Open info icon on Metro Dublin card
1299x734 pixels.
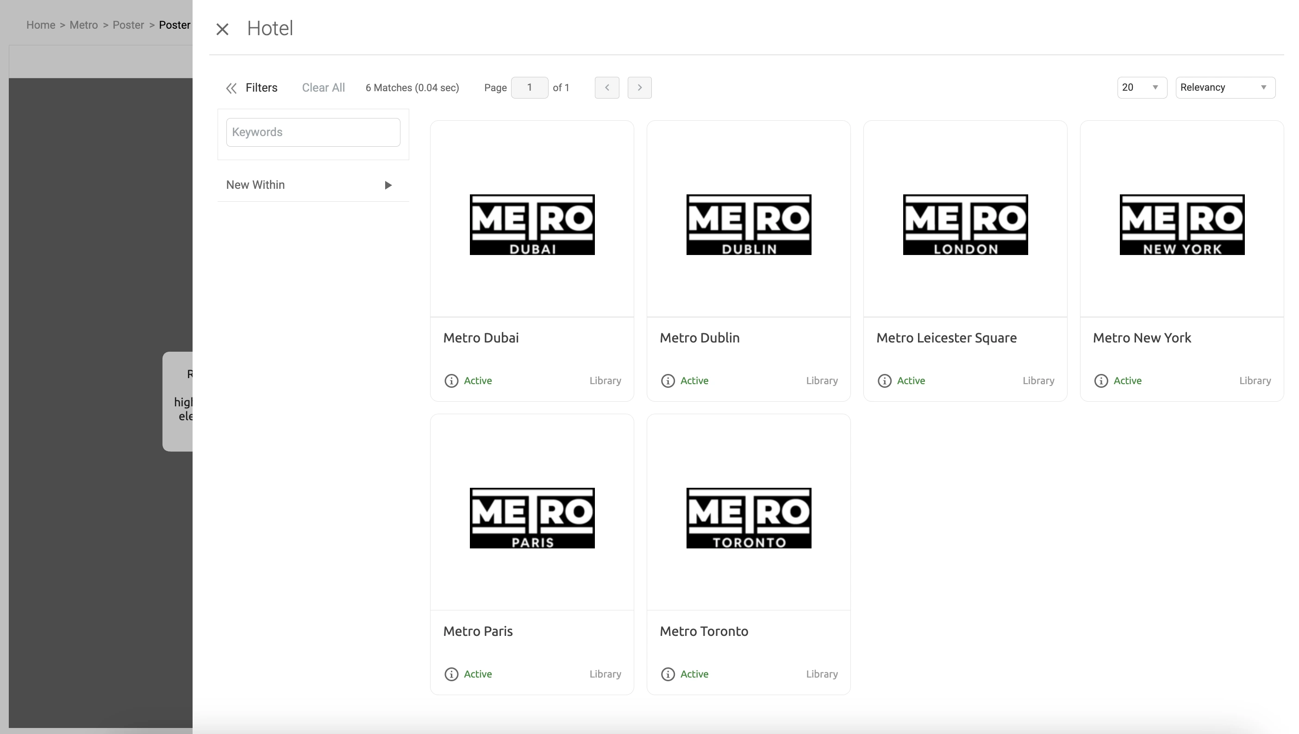tap(668, 380)
